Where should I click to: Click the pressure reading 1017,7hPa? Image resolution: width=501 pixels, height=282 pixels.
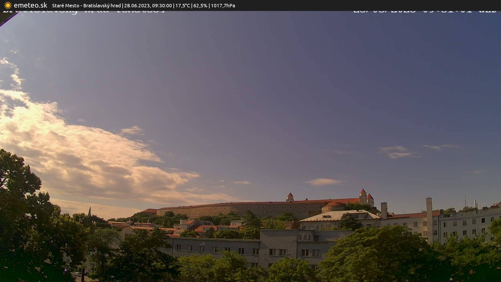[x=223, y=5]
